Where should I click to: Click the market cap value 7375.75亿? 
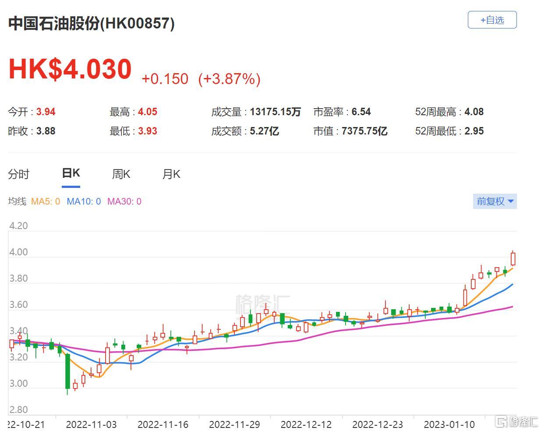click(x=365, y=131)
